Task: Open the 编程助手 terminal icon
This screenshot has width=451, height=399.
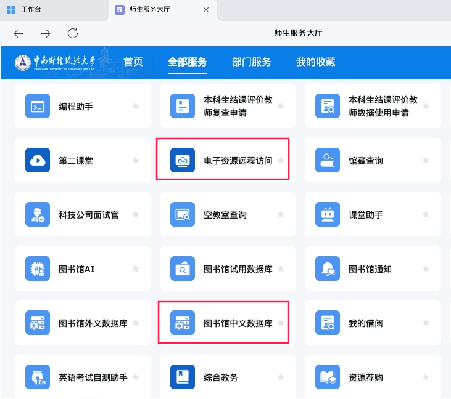Action: (38, 106)
